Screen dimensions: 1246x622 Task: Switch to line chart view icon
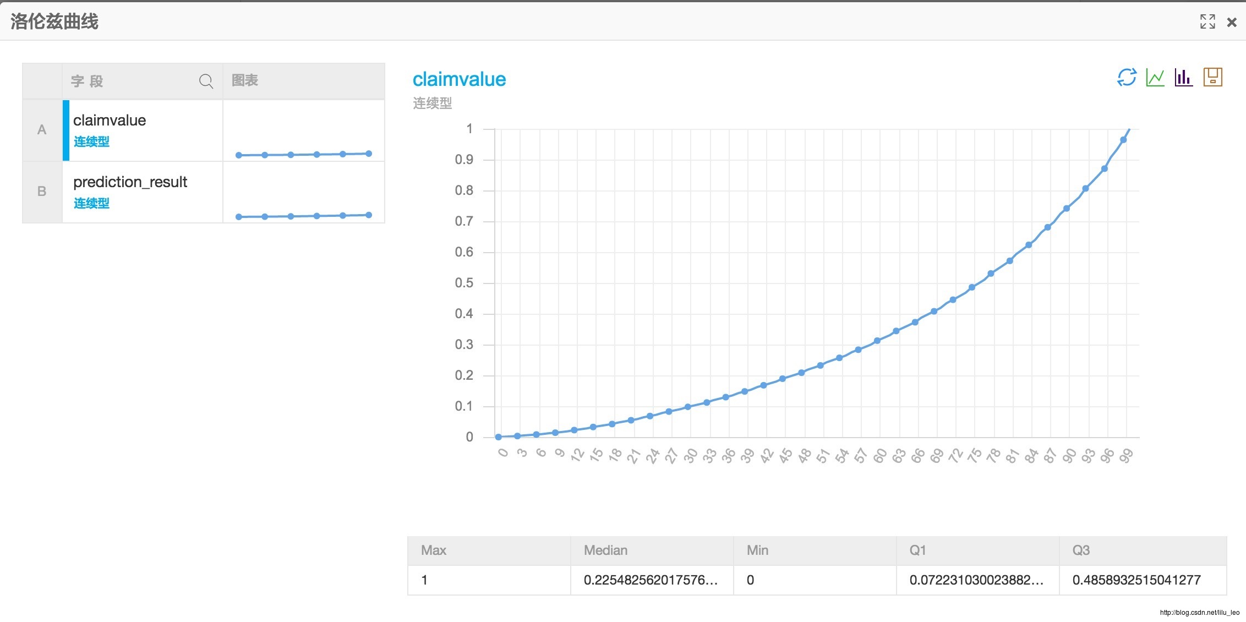tap(1155, 77)
